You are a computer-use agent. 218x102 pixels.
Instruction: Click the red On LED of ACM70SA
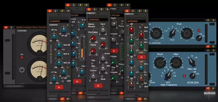click(22, 57)
